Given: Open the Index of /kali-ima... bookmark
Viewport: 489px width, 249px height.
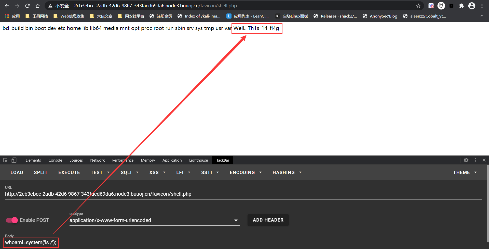Looking at the screenshot, I should 199,16.
